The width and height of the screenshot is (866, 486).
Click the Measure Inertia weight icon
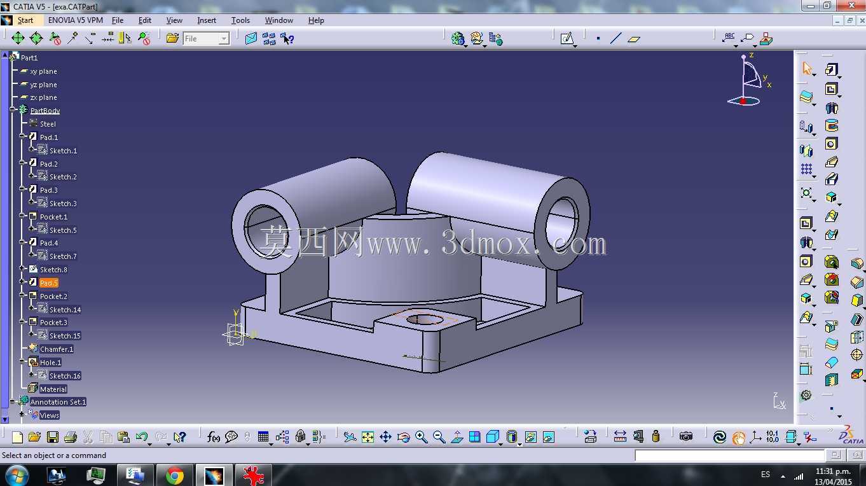pyautogui.click(x=656, y=437)
